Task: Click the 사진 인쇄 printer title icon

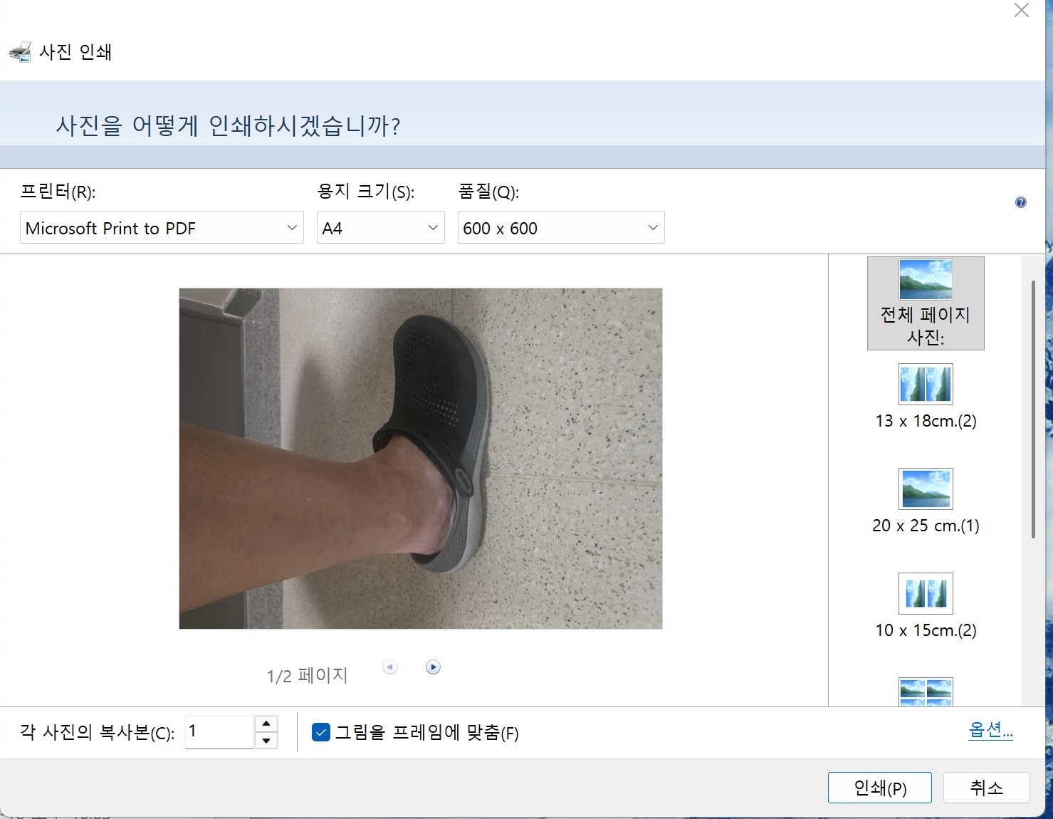Action: point(20,52)
